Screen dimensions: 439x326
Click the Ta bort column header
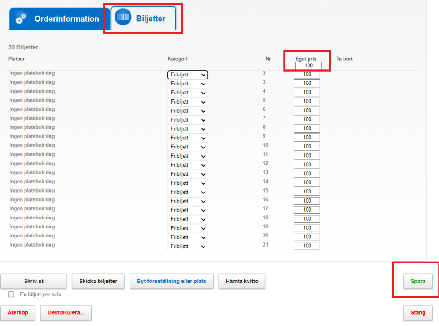click(x=344, y=59)
